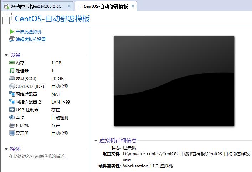Click the VM icon on the 04-期中架构 tab
This screenshot has height=172, width=252.
pos(7,6)
